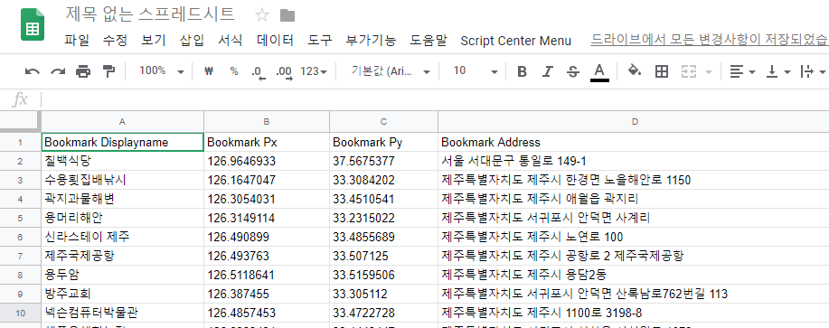This screenshot has width=829, height=328.
Task: Open the 서식 menu
Action: click(x=230, y=41)
